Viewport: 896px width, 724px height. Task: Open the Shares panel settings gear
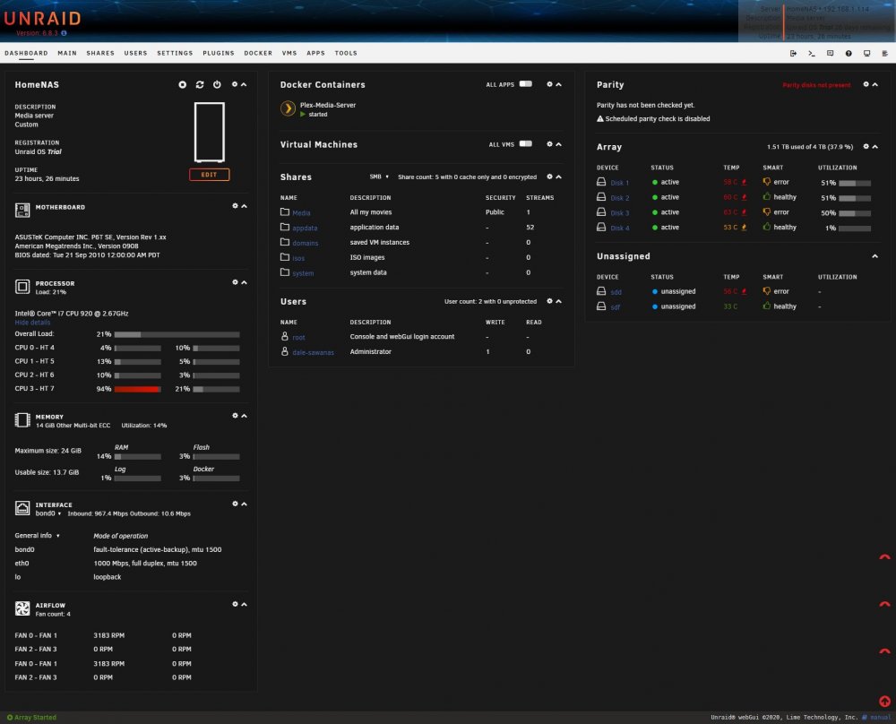[x=550, y=177]
